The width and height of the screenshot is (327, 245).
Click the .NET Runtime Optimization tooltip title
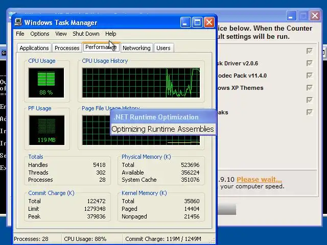156,117
